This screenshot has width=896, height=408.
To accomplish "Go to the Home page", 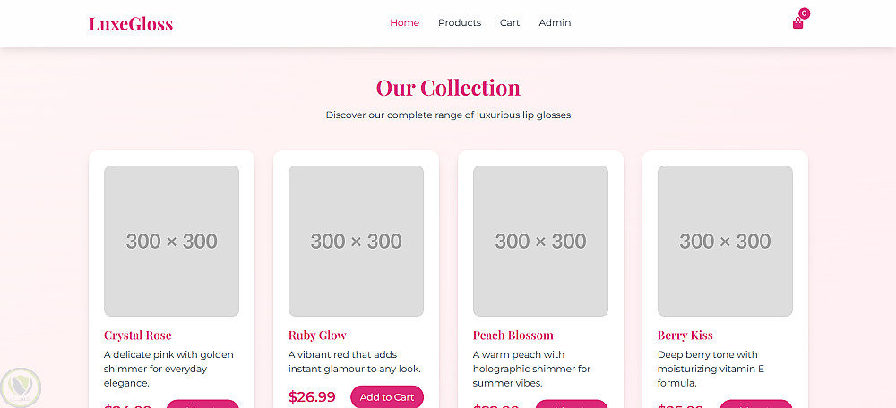I will click(404, 22).
